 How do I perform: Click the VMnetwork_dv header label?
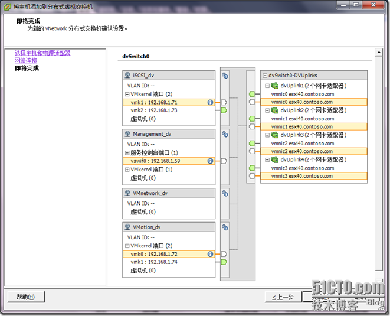pyautogui.click(x=150, y=193)
